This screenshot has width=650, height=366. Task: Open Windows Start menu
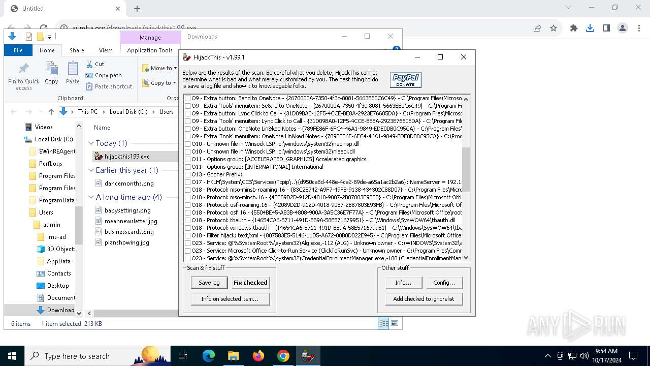pyautogui.click(x=12, y=356)
